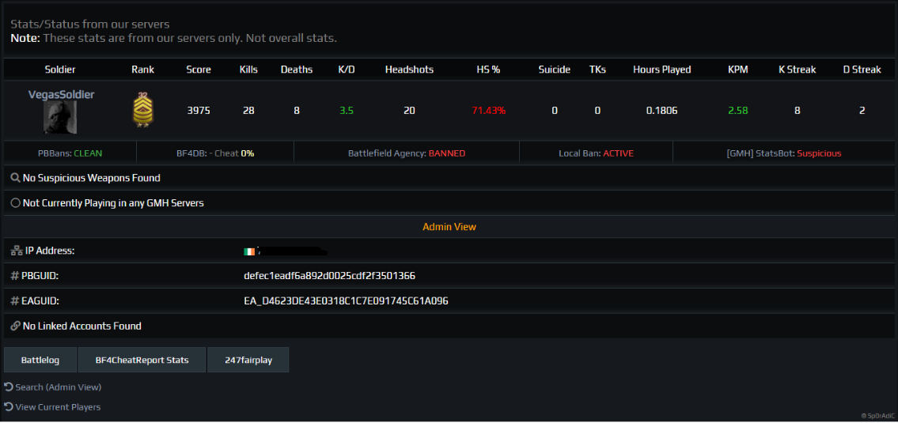
Task: Click the return arrow icon beside Search (Admin View)
Action: pos(9,387)
